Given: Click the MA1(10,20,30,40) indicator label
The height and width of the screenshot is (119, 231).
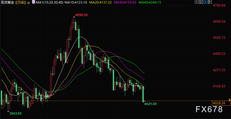Looking at the screenshot, I should point(50,2).
